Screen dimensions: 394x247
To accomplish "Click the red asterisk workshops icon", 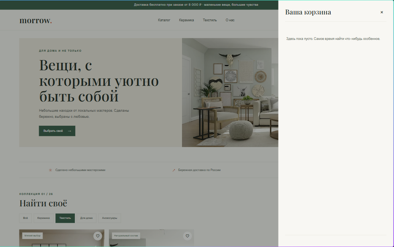I will [50, 170].
